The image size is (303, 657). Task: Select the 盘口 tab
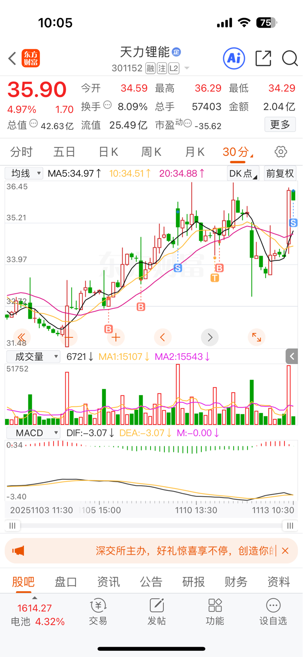[66, 581]
